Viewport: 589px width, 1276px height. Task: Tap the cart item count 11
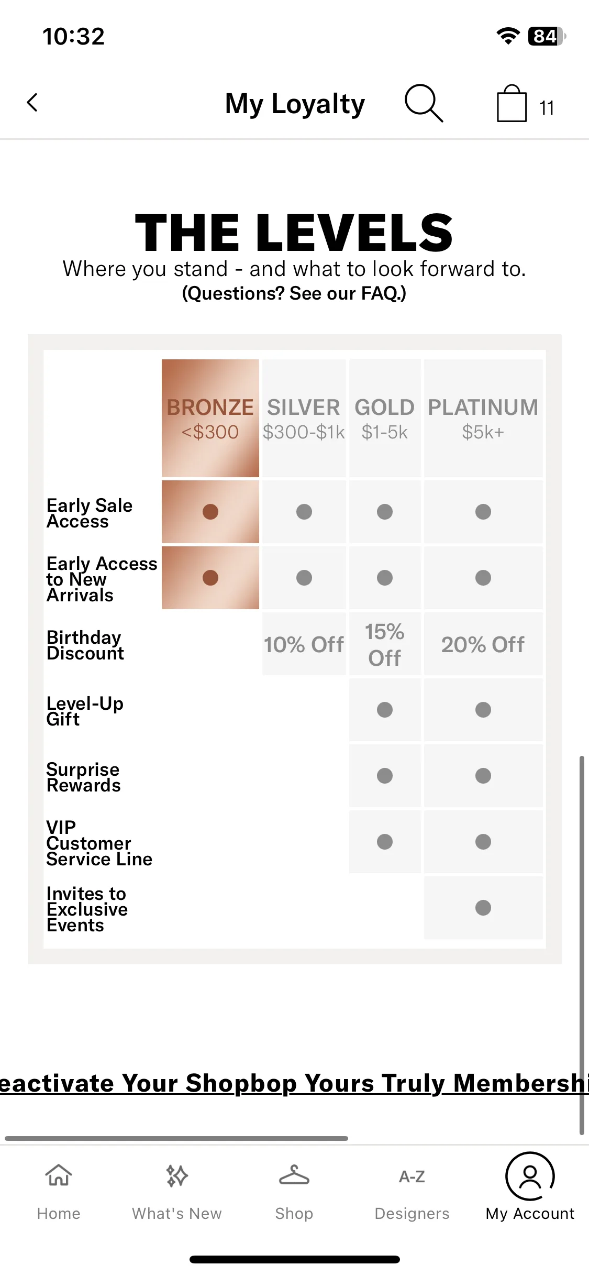547,108
